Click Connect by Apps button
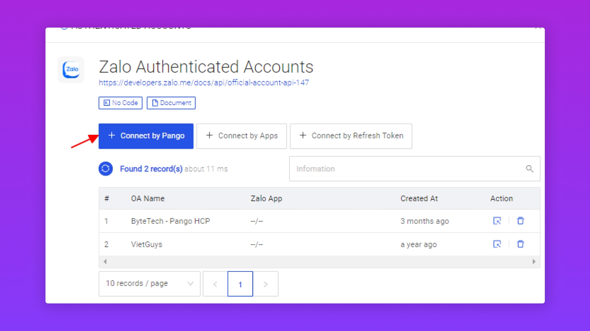This screenshot has height=331, width=590. click(242, 136)
